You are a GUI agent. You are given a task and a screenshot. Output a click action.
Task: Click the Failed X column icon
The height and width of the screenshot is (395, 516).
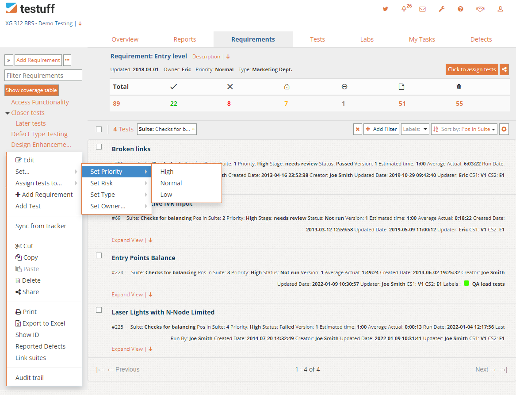point(230,87)
